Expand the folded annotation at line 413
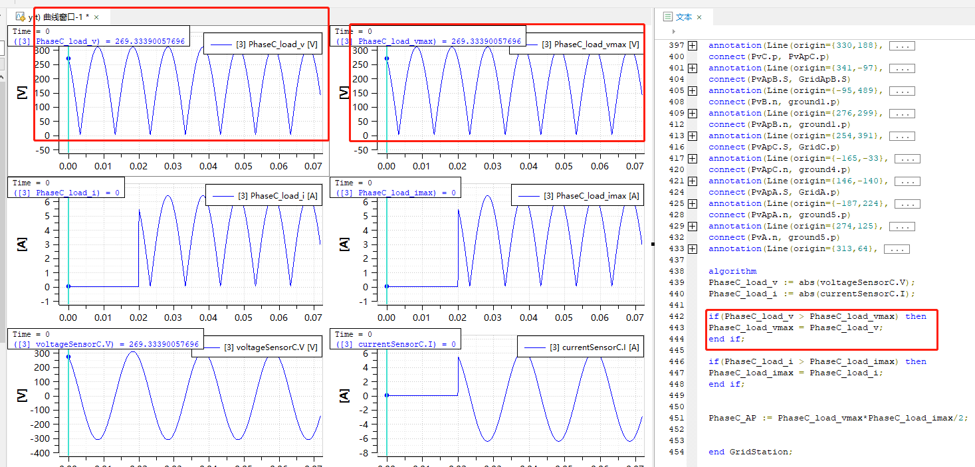This screenshot has height=467, width=975. click(x=693, y=136)
